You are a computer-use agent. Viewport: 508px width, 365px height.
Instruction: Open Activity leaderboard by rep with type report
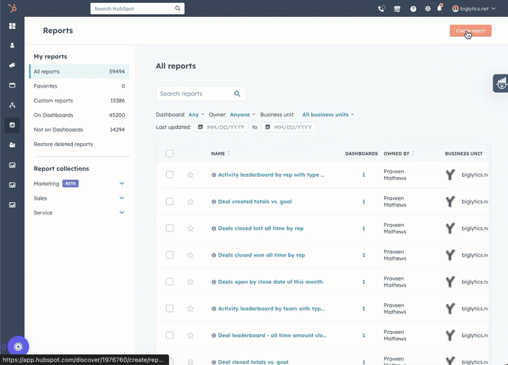point(271,175)
